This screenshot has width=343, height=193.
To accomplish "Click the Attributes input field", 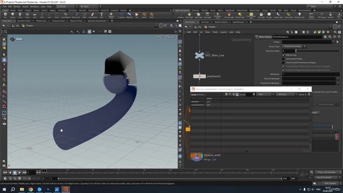I will click(310, 74).
